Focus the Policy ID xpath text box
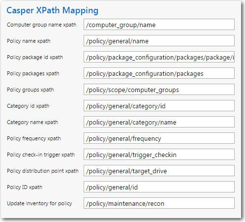Image resolution: width=245 pixels, height=222 pixels. (159, 187)
